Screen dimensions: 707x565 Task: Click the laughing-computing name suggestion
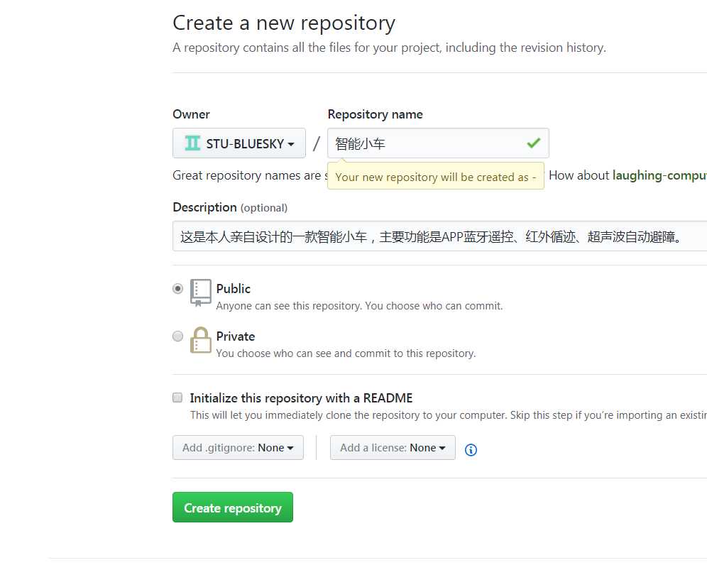point(659,175)
